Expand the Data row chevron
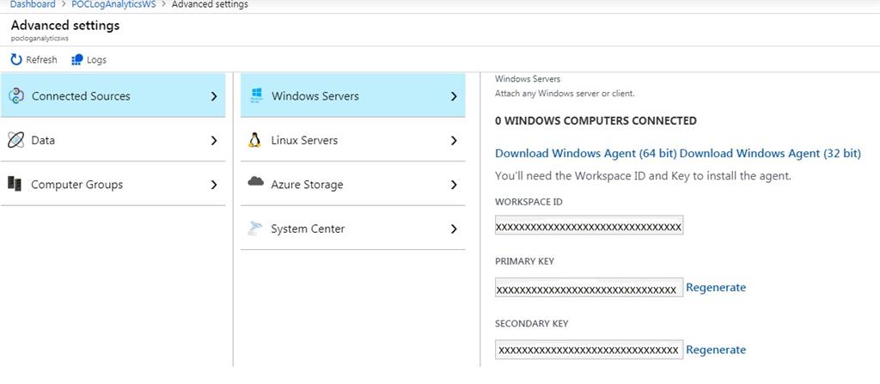880x384 pixels. (x=214, y=140)
